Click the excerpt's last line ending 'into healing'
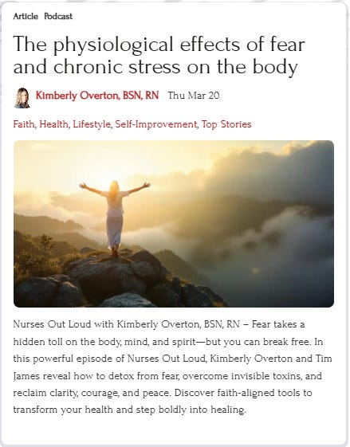 [x=129, y=410]
